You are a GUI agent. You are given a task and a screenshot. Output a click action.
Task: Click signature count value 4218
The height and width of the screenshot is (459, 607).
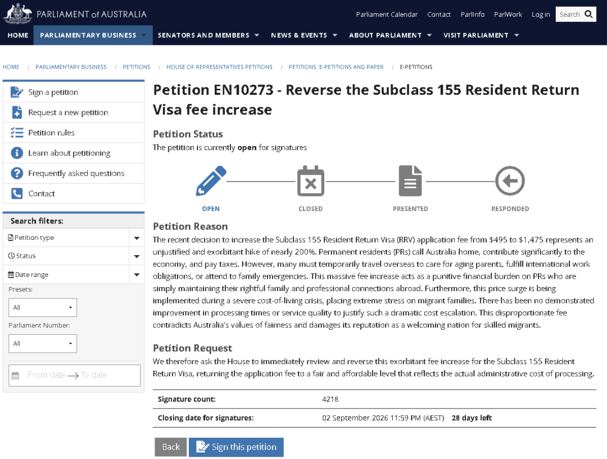click(330, 399)
